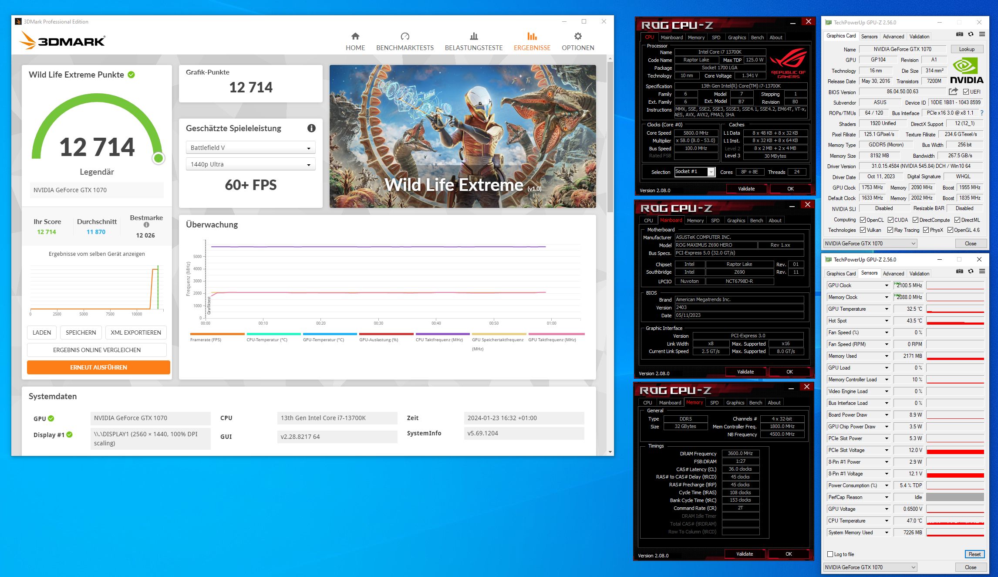Toggle the PhysX checkbox
Screen dimensions: 998x577
(x=926, y=230)
